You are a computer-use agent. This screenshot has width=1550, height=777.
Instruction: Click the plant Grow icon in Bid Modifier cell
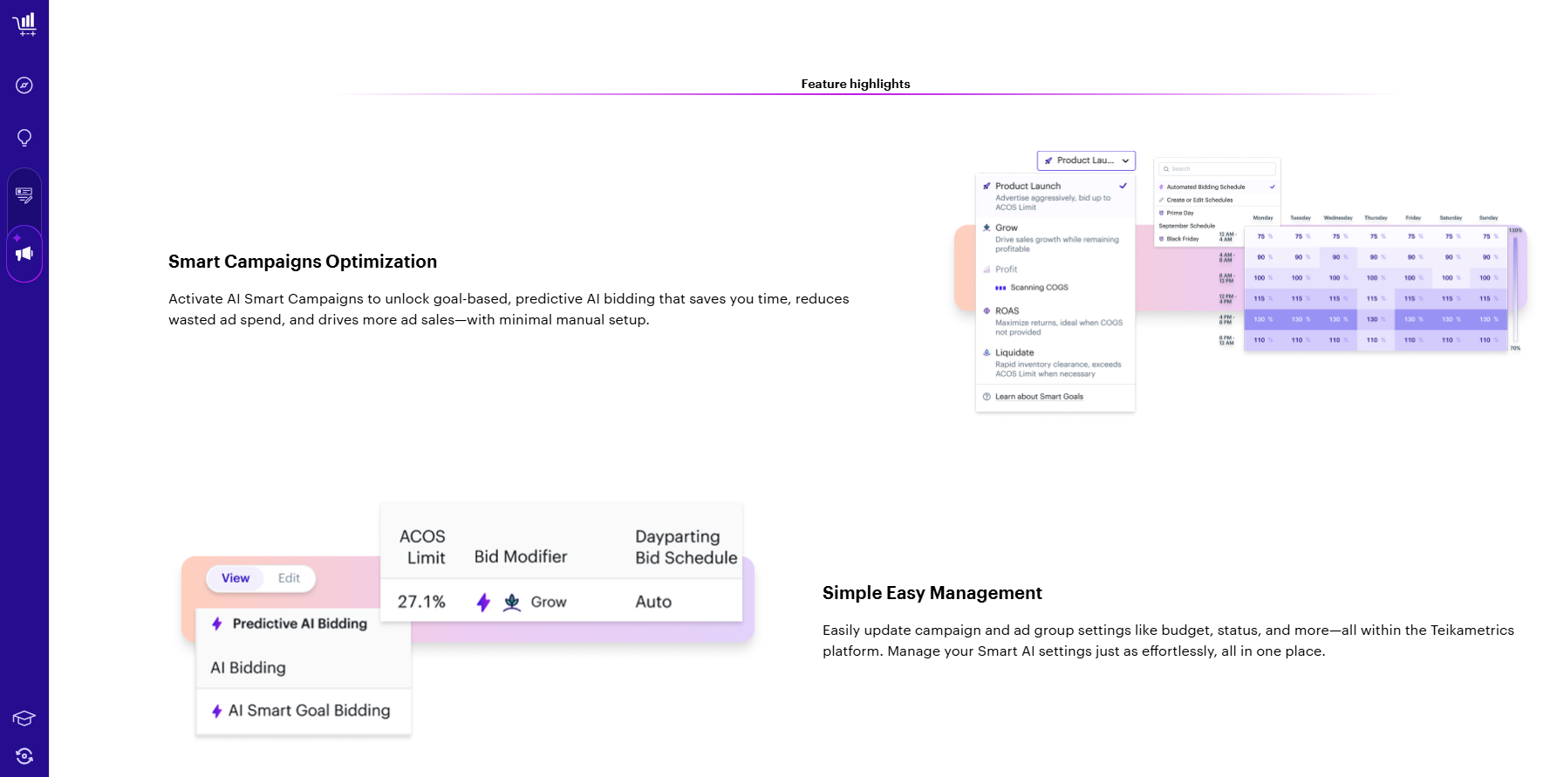(x=512, y=603)
